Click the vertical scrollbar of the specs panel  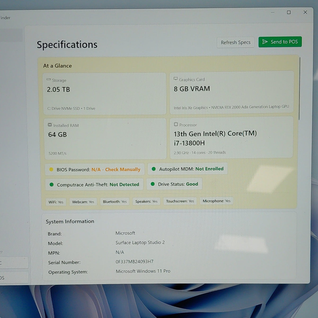300,89
